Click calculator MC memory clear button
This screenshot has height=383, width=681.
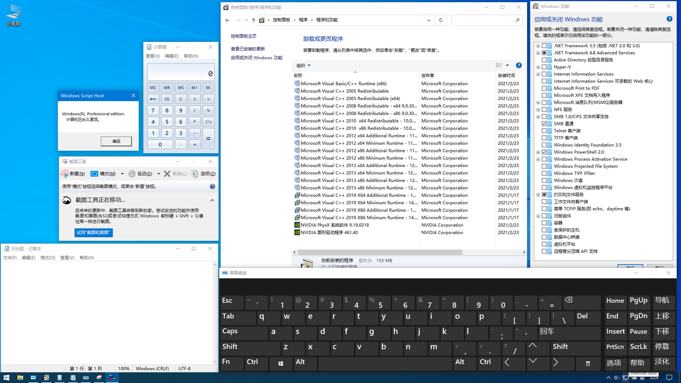[x=153, y=87]
